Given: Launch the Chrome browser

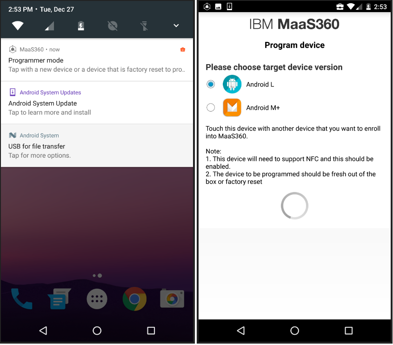Looking at the screenshot, I should [x=134, y=299].
